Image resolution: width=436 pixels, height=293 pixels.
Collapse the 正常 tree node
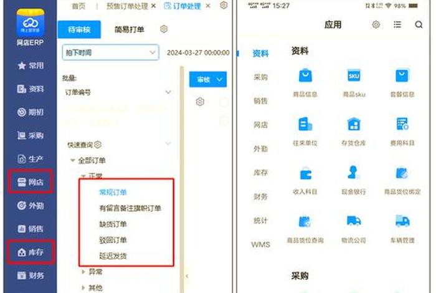[83, 176]
